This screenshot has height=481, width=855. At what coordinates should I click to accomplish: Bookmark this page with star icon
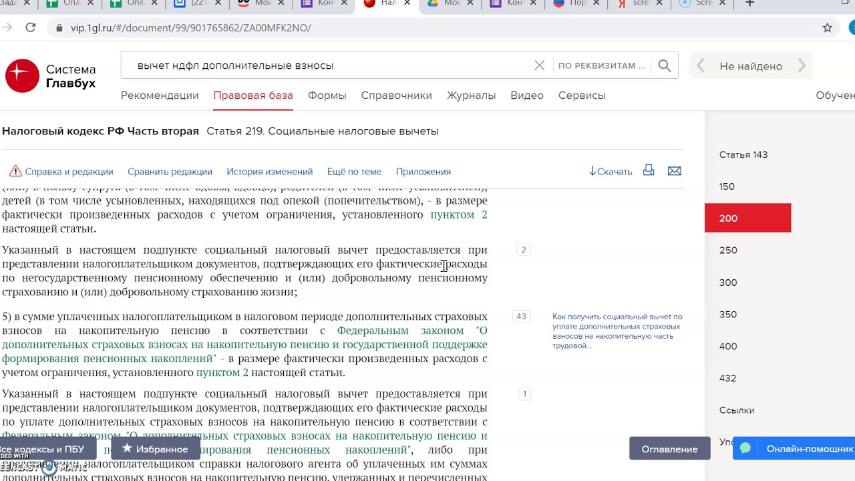[x=827, y=27]
